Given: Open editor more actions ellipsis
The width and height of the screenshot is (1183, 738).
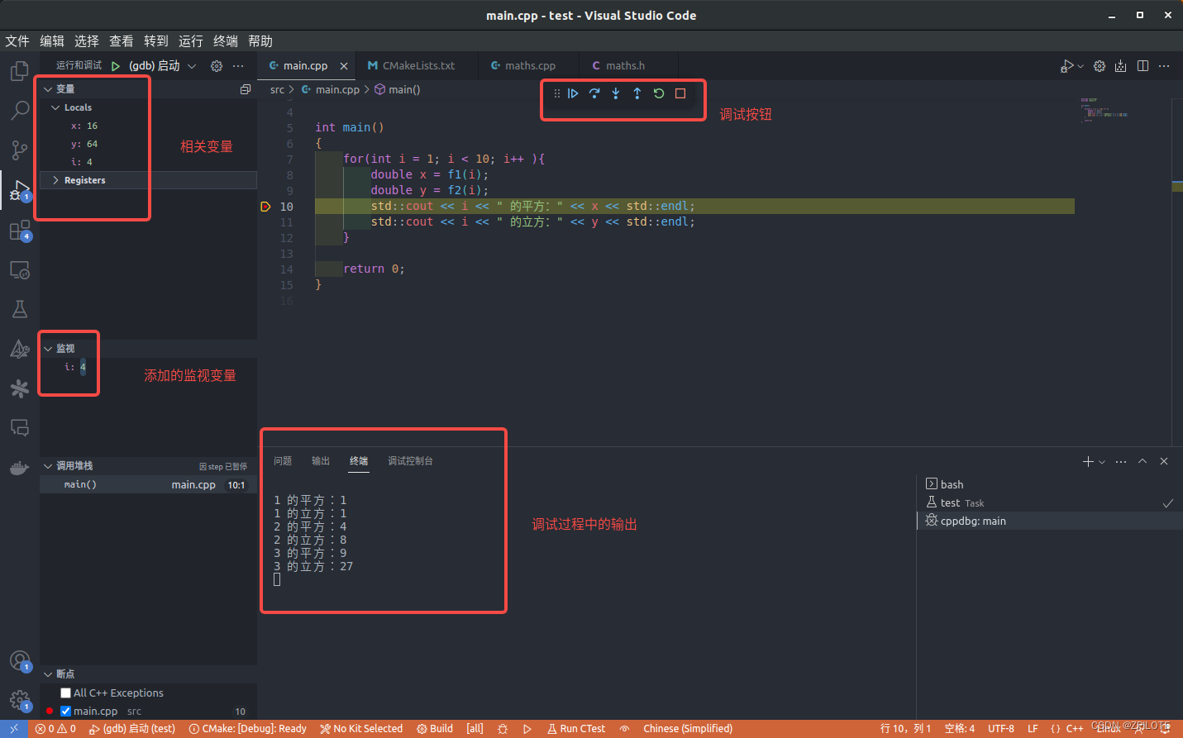Looking at the screenshot, I should click(x=1164, y=66).
